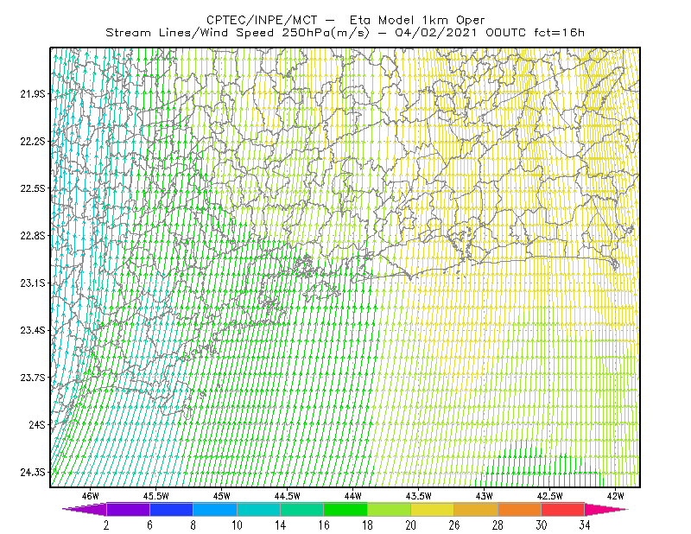Click the latitude label 24S
Screen dimensions: 691x534
[x=37, y=424]
